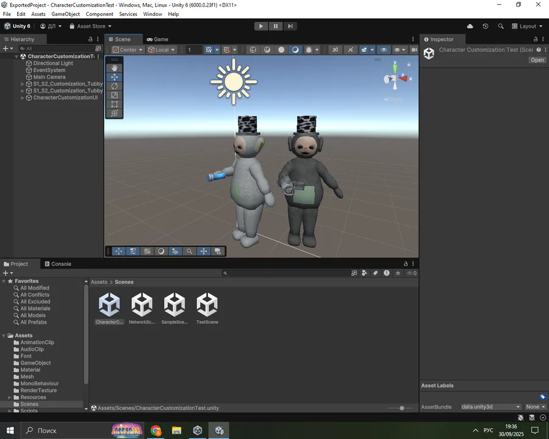Click the Pause button
Viewport: 549px width, 439px height.
276,26
